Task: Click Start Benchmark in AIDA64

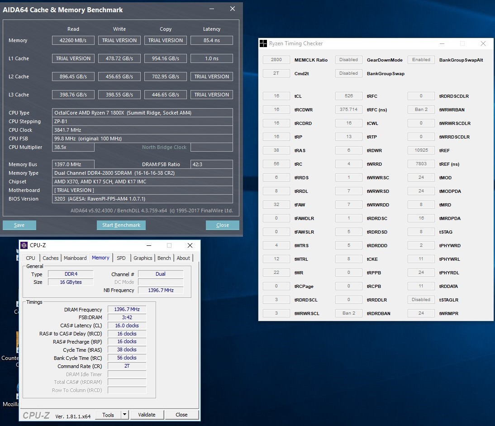Action: coord(121,225)
